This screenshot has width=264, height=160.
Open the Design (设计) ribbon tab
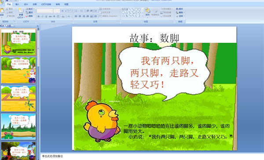26,4
